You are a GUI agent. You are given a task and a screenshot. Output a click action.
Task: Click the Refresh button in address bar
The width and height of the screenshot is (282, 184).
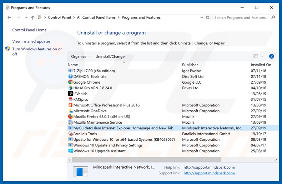pyautogui.click(x=208, y=18)
